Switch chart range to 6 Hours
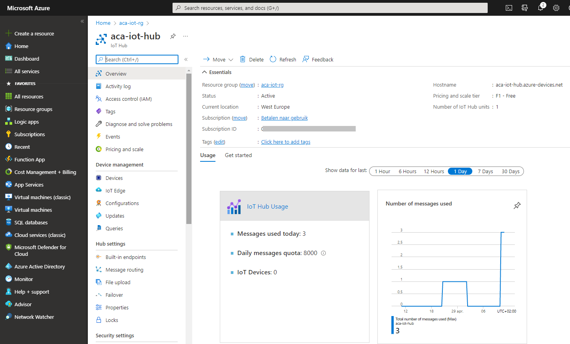The height and width of the screenshot is (344, 570). 407,171
